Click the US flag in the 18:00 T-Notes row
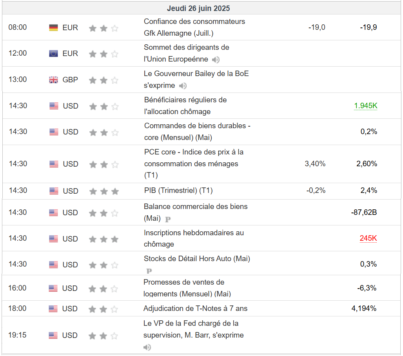 53,309
